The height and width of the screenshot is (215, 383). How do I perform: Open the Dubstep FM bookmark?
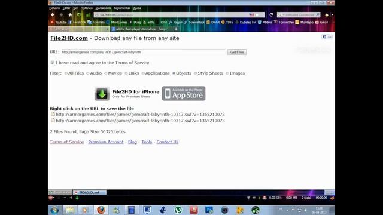(x=246, y=23)
